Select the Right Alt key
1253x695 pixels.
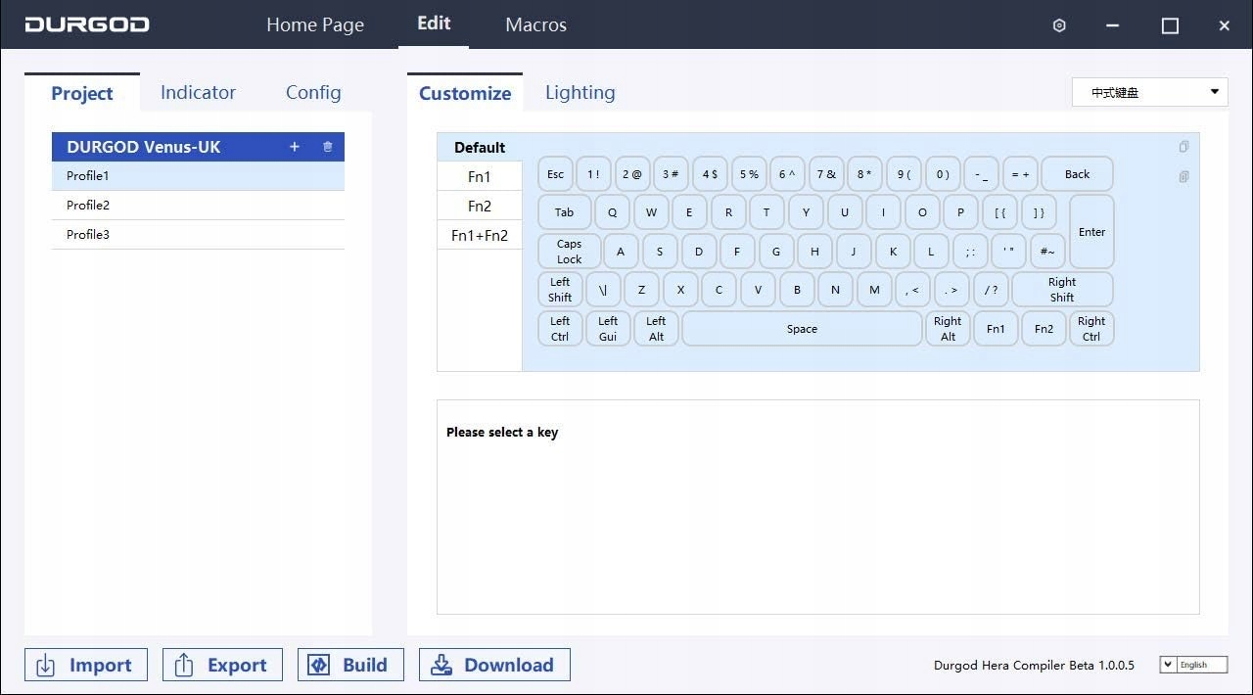click(948, 329)
